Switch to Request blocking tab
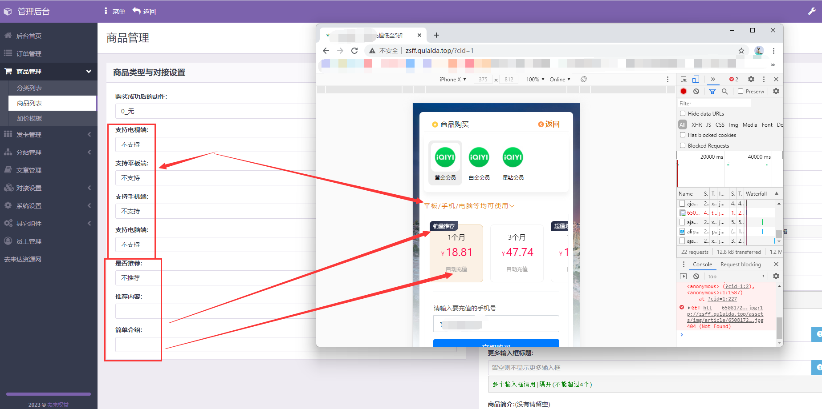822x409 pixels. point(741,265)
